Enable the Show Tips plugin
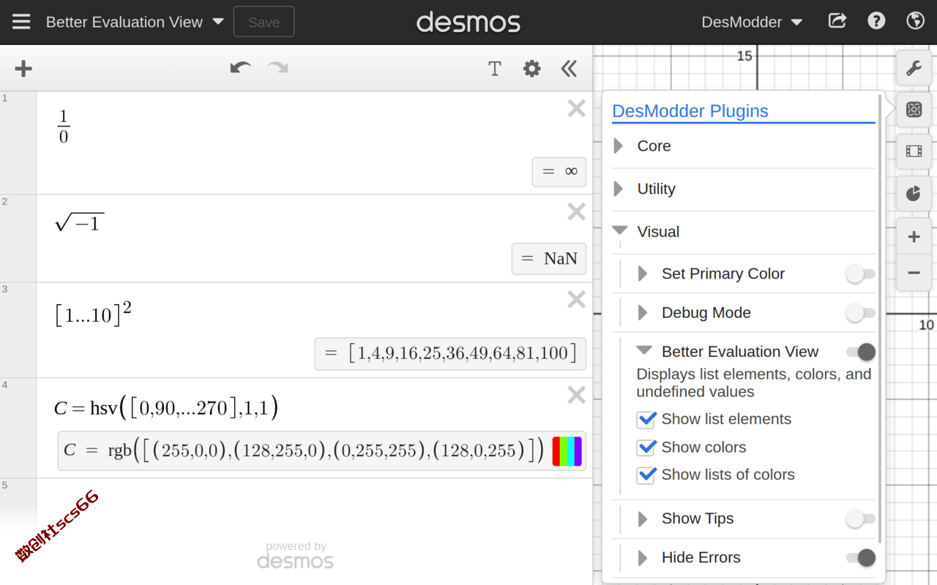This screenshot has height=585, width=937. pyautogui.click(x=860, y=519)
